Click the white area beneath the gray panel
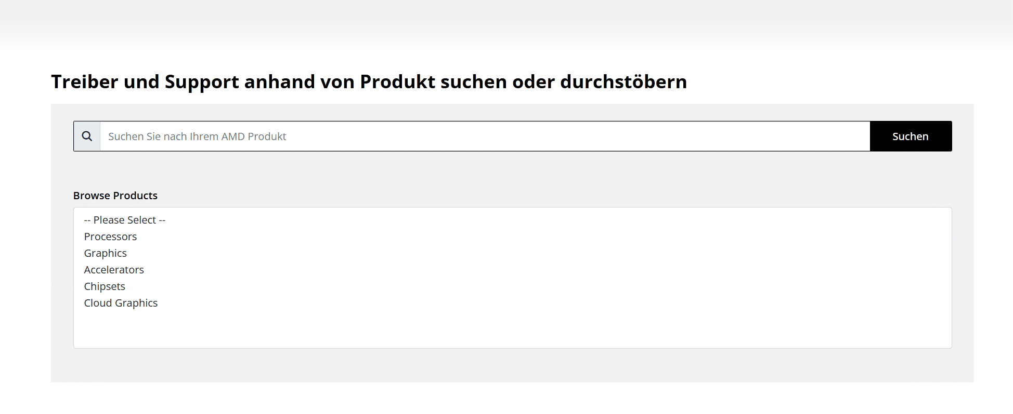Viewport: 1013px width, 414px height. tap(512, 398)
